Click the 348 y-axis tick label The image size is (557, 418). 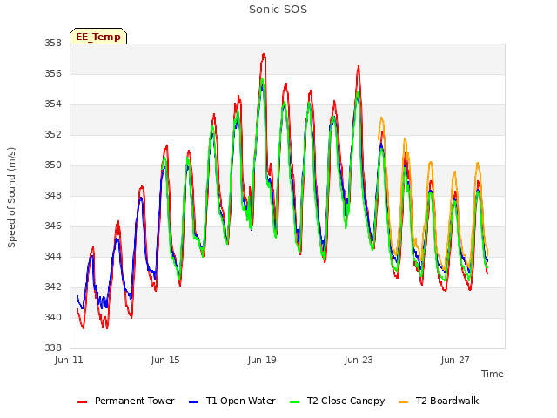tap(53, 195)
